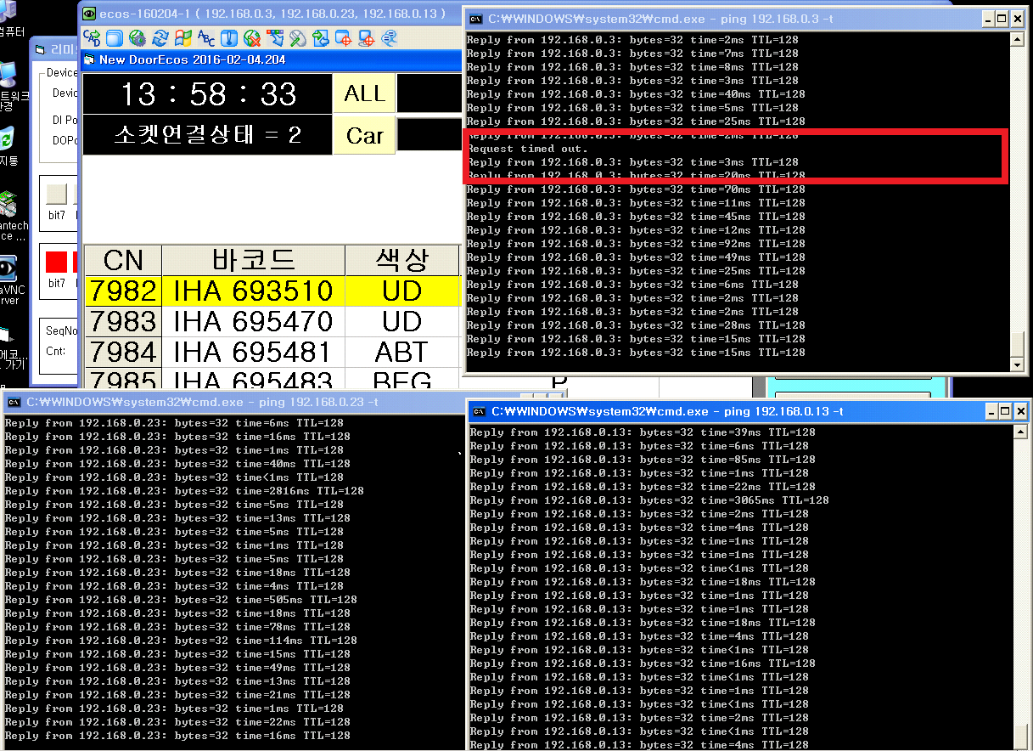Click the CN column header

123,260
